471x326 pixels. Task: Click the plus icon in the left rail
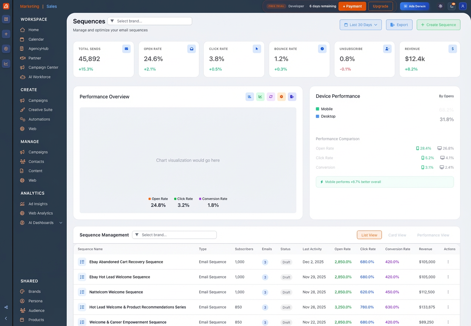coord(6,34)
